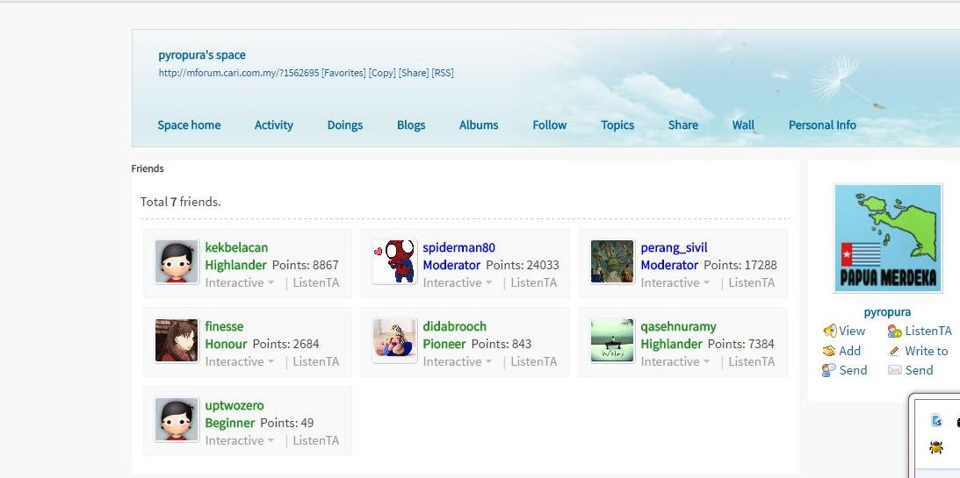The image size is (960, 478).
Task: Open didabrooch's avatar picture
Action: (394, 340)
